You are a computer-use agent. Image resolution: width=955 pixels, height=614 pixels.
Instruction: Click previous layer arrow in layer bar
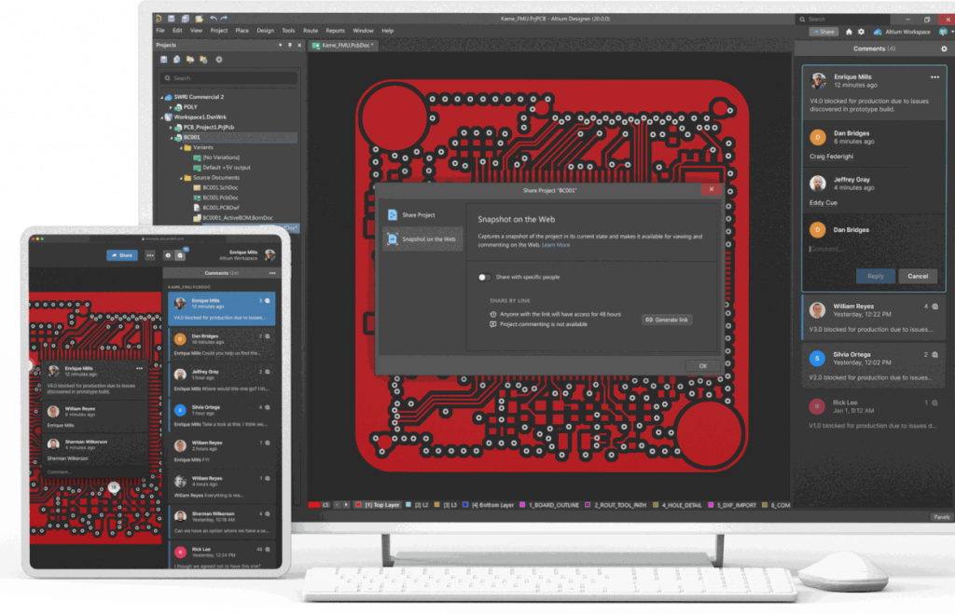(337, 505)
